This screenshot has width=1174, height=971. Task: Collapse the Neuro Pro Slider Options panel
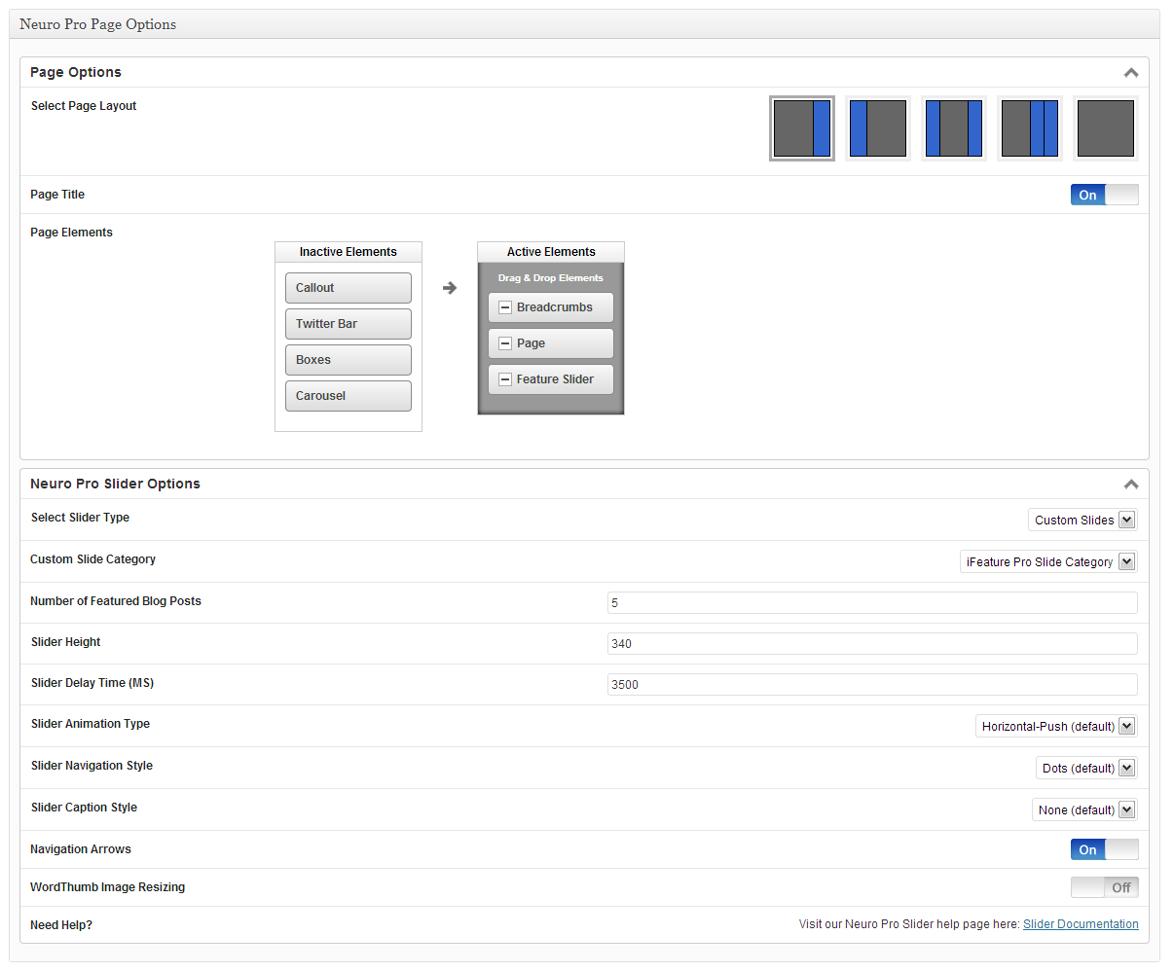click(x=1130, y=485)
